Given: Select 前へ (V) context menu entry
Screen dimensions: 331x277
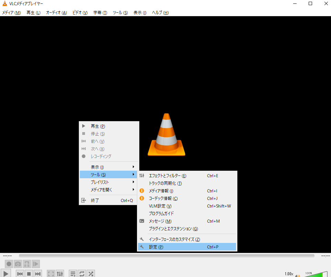Looking at the screenshot, I should click(109, 141).
